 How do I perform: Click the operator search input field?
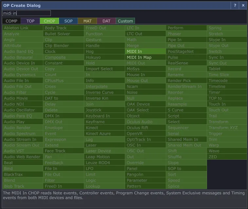click(27, 13)
